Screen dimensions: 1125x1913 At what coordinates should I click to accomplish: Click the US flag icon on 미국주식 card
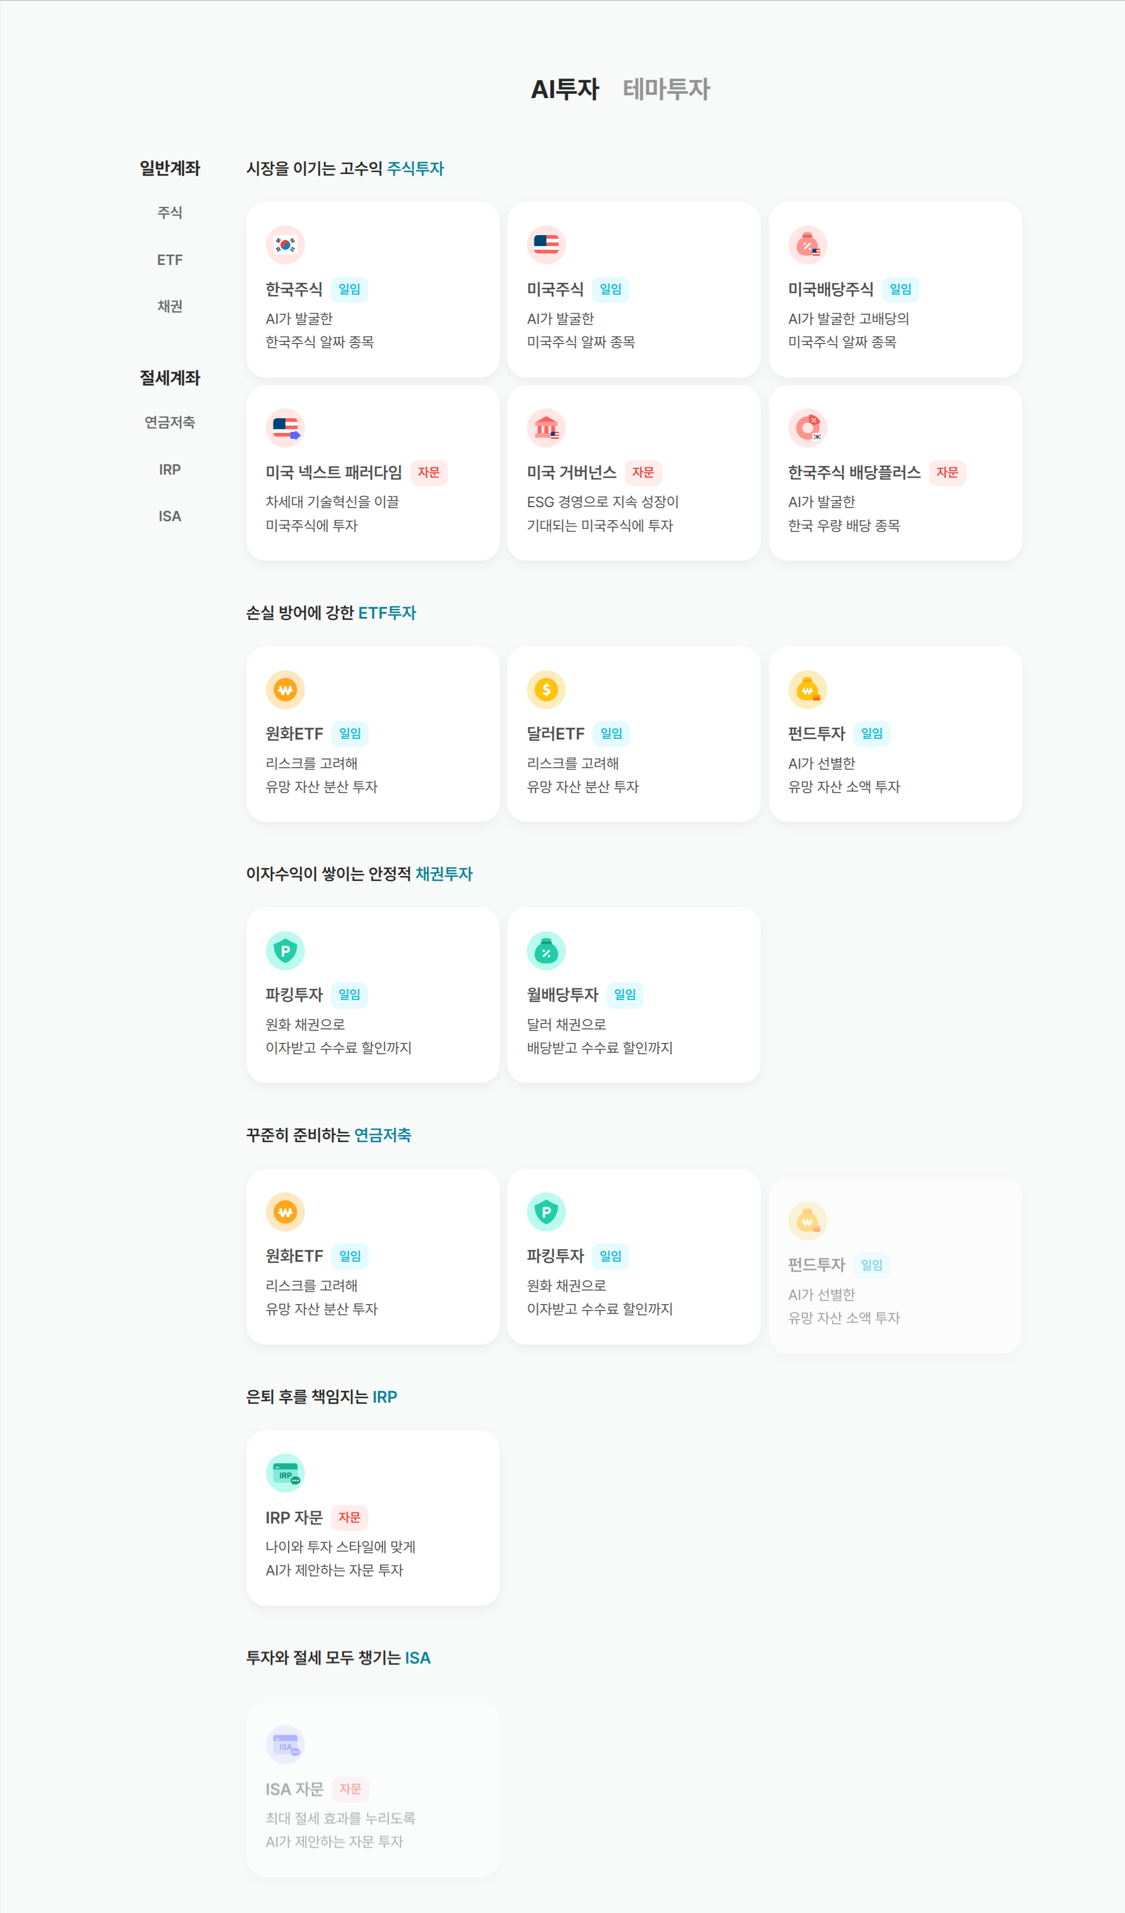click(546, 244)
